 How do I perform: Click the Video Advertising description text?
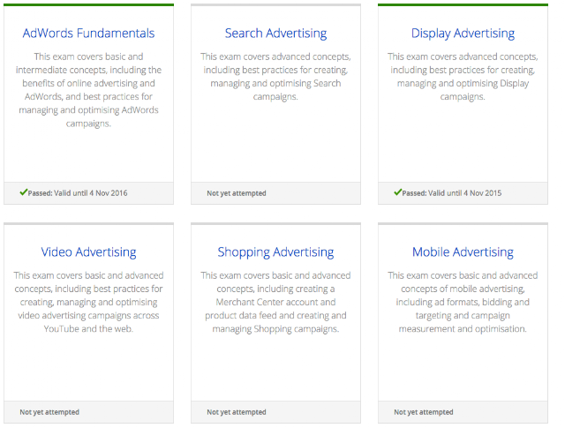(88, 302)
